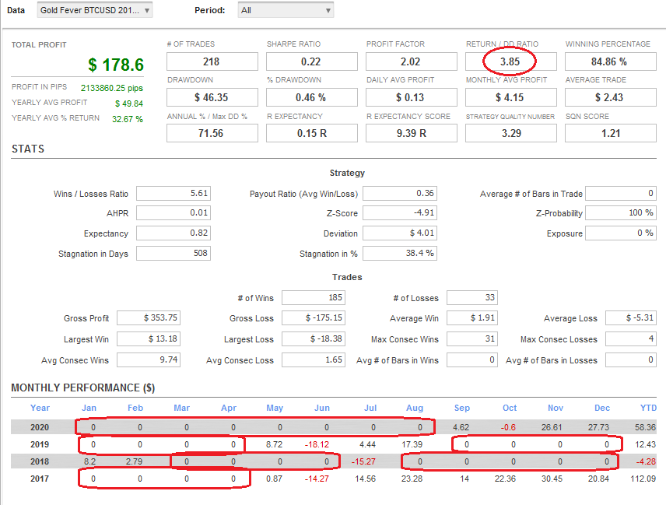Select the Average Loss field $ -5.31

coord(631,317)
